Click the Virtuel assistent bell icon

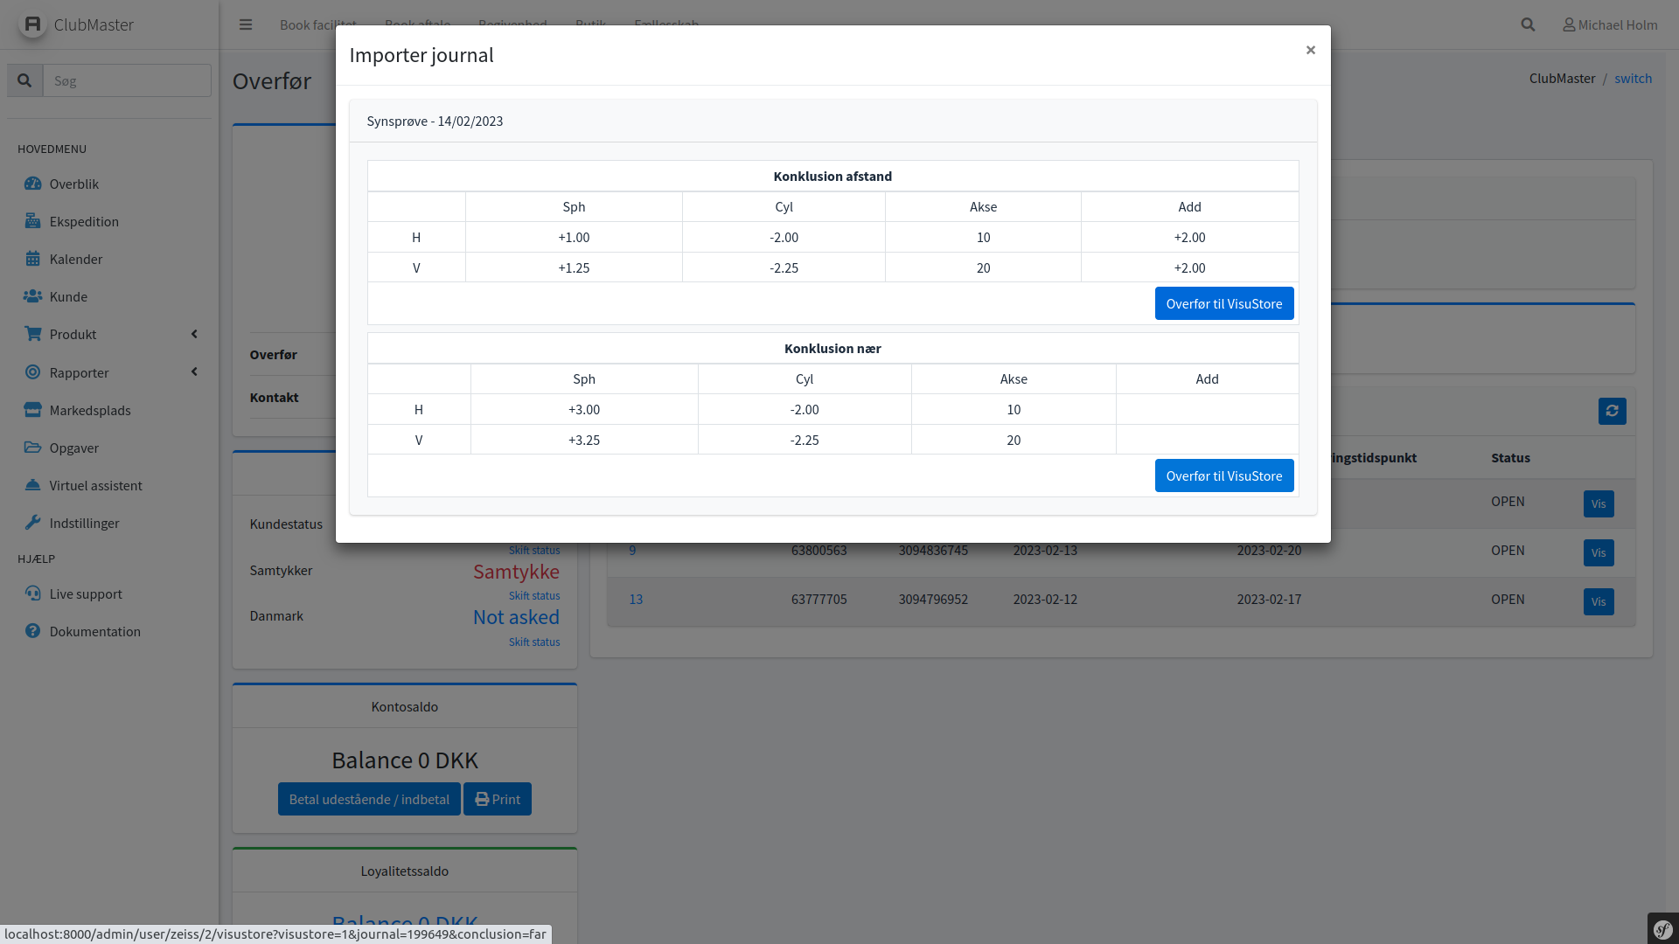[x=32, y=485]
